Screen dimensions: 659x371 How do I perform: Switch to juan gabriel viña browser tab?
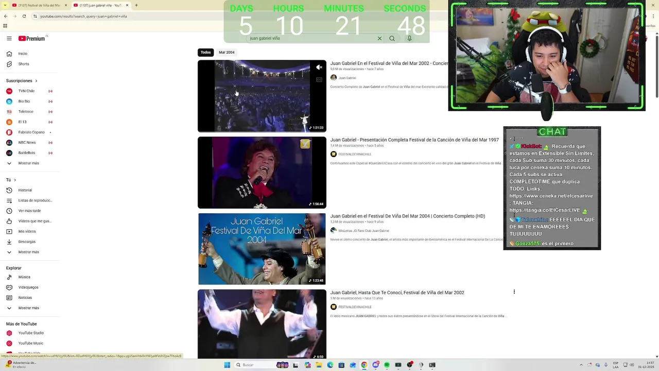(100, 5)
